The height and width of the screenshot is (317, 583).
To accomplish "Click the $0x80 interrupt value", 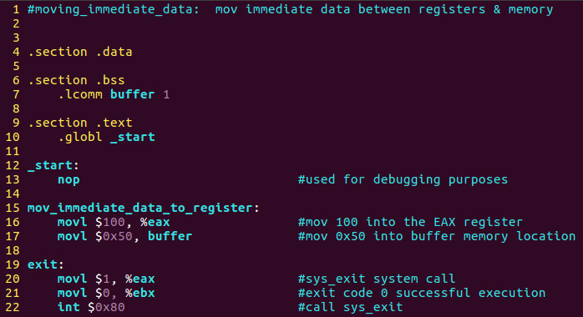I will coord(106,307).
